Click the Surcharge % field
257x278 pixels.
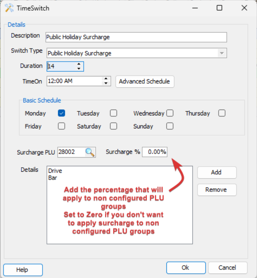pyautogui.click(x=154, y=152)
